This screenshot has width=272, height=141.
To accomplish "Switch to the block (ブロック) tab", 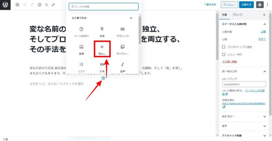I will click(237, 15).
